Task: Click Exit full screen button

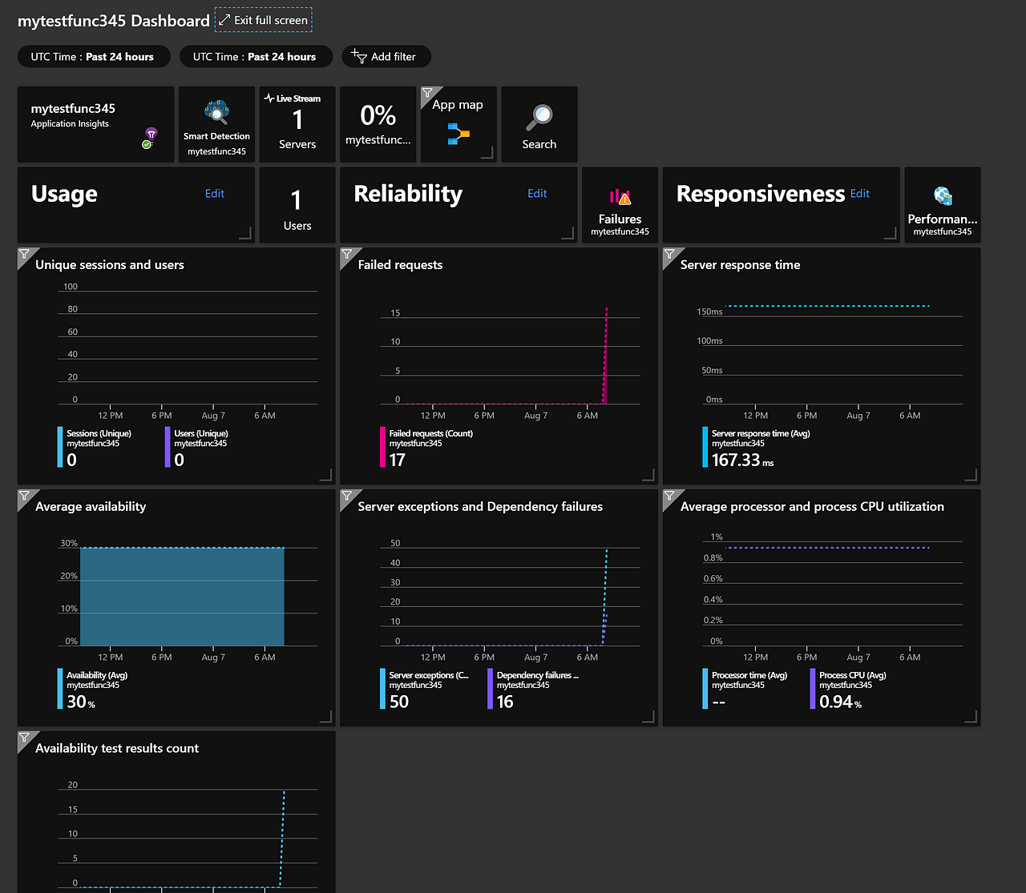Action: coord(264,20)
